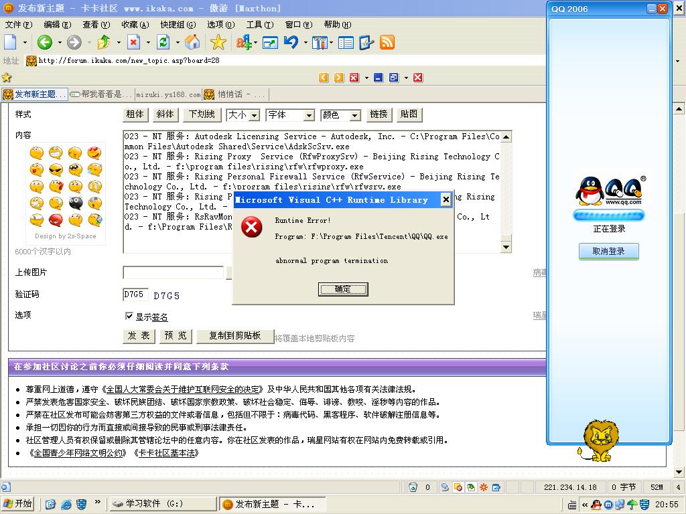The width and height of the screenshot is (686, 514).
Task: Click the previous tab orange arrow button
Action: point(324,78)
